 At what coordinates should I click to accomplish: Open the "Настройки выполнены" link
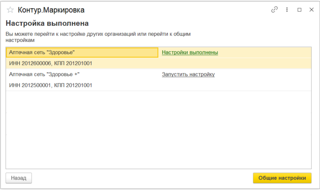pyautogui.click(x=190, y=52)
